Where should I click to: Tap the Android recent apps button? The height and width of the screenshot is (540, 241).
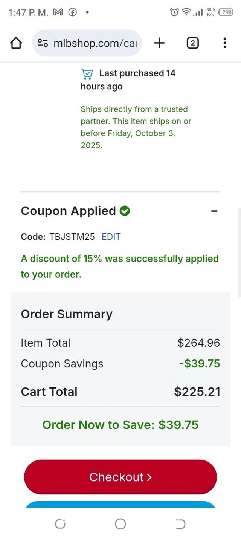point(60,524)
